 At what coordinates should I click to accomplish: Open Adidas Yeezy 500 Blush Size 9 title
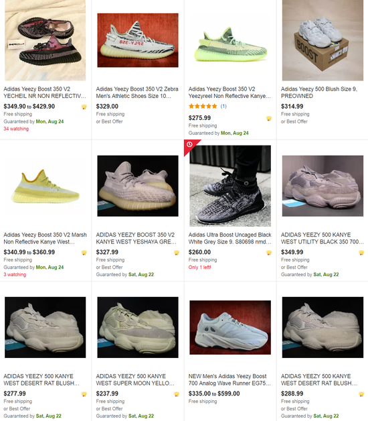(319, 93)
